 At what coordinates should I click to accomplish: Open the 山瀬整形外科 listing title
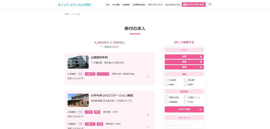coord(99,57)
